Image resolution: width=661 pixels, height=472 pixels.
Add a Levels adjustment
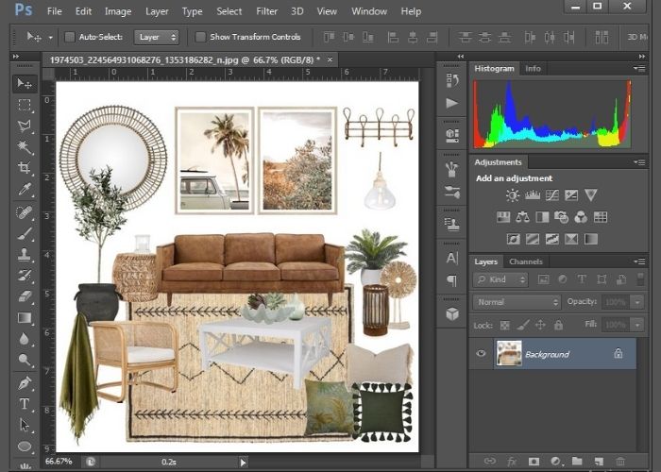(533, 195)
